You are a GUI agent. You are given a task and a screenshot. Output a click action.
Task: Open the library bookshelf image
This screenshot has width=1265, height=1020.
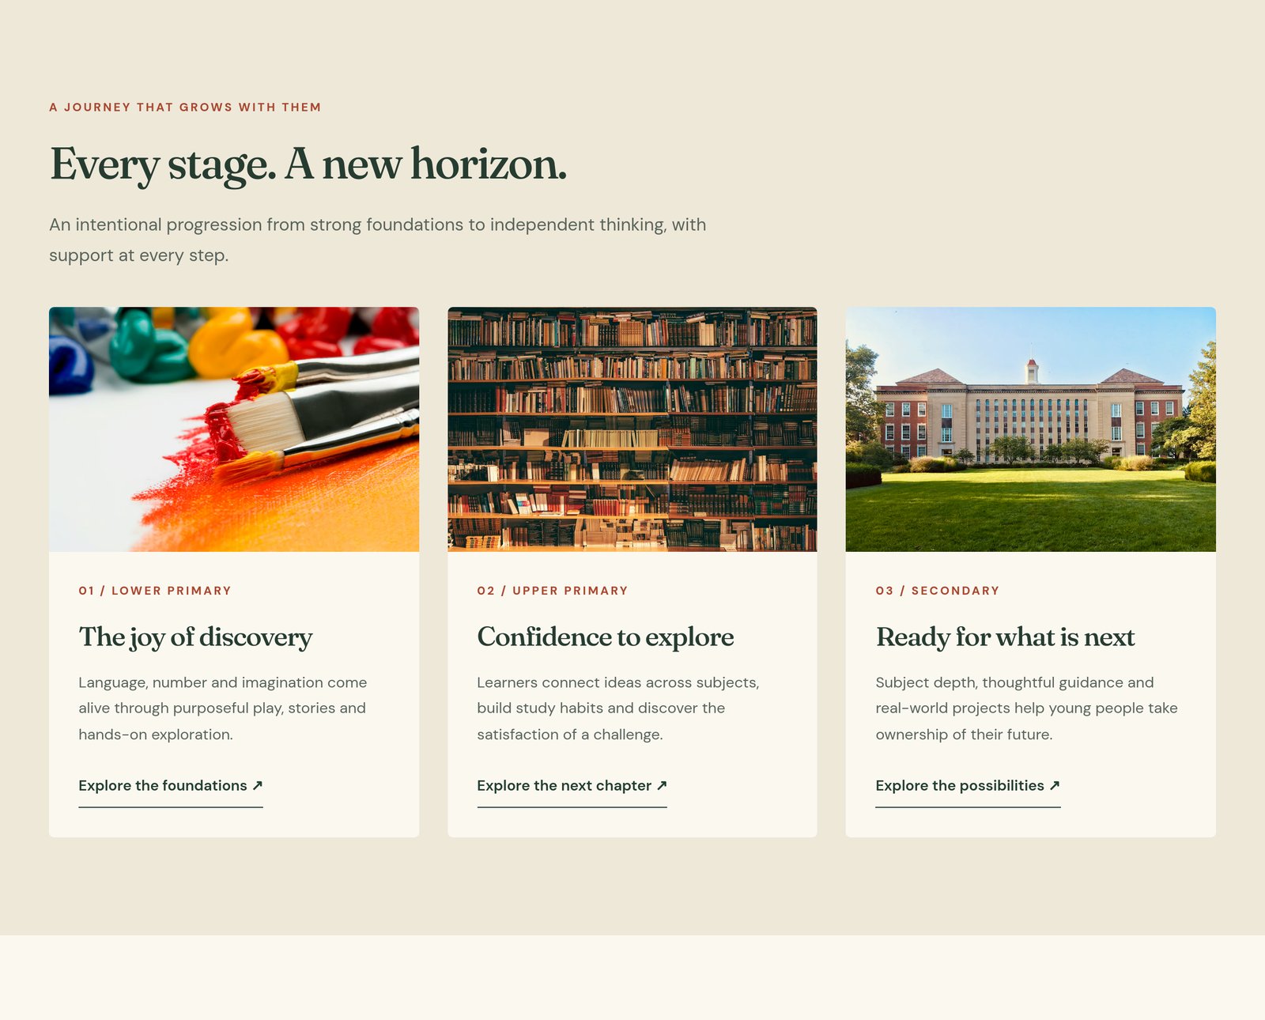coord(632,429)
